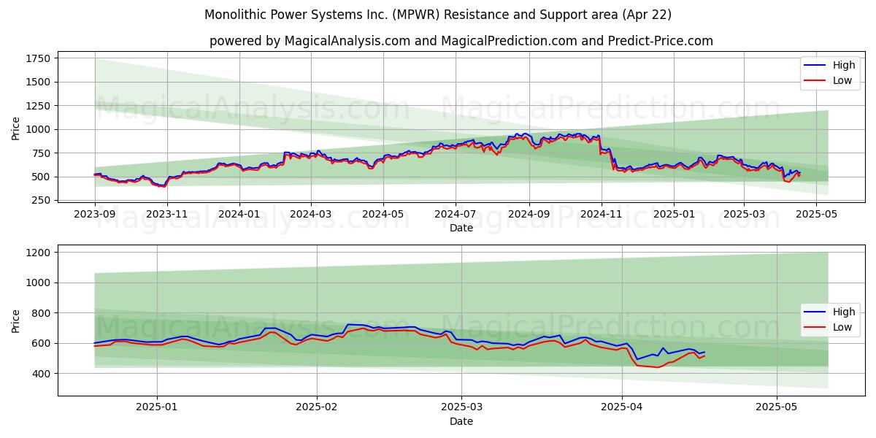Click the 'powered by MagicalAnalysis.com' subtitle
Image resolution: width=876 pixels, height=438 pixels.
[x=461, y=41]
